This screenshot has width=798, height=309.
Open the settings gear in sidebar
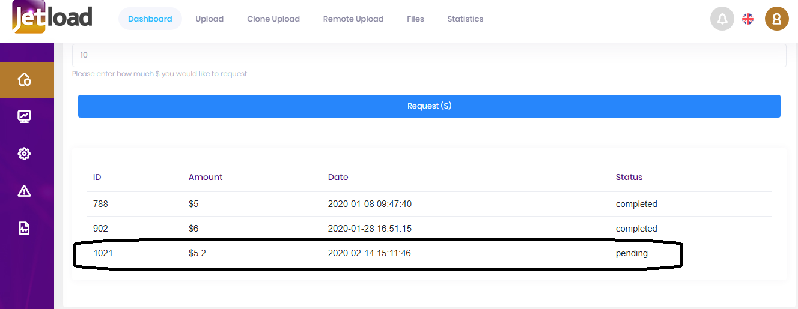pyautogui.click(x=24, y=154)
